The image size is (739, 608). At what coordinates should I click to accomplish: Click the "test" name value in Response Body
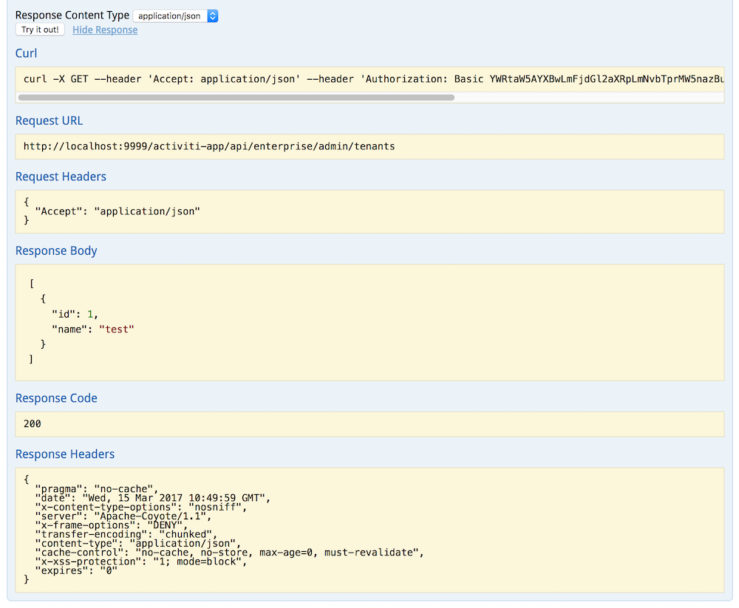117,329
